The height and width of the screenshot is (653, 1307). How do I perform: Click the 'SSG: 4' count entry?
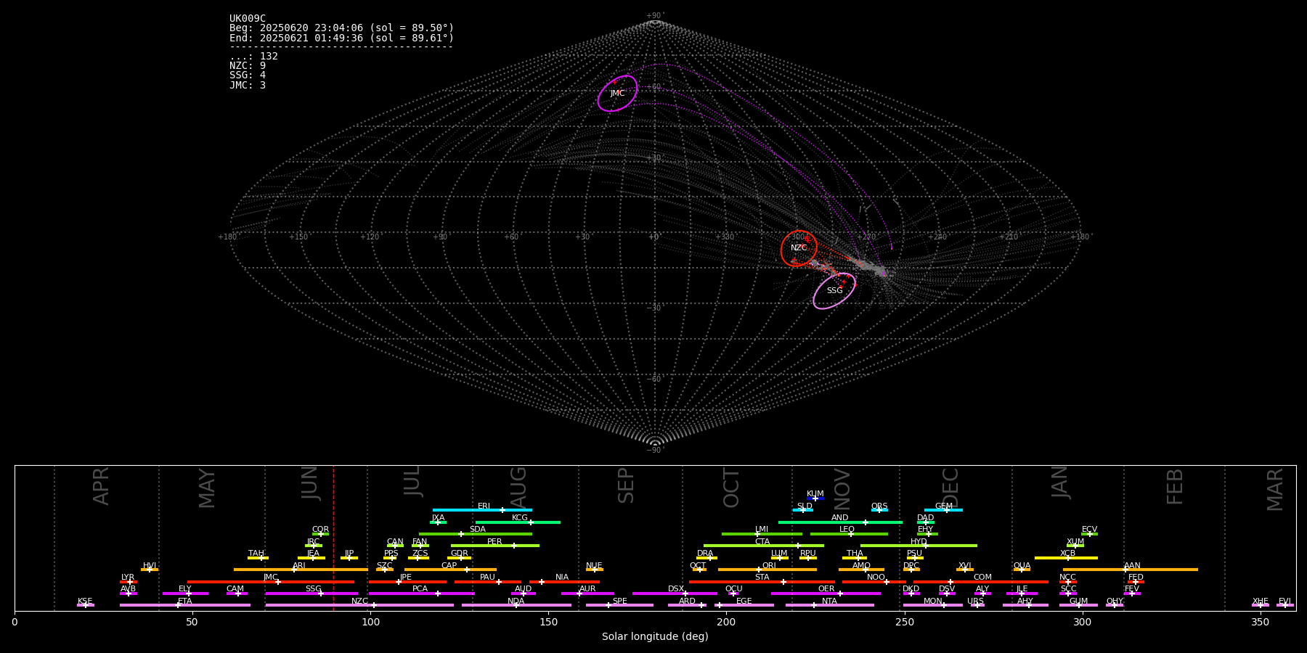tap(248, 75)
